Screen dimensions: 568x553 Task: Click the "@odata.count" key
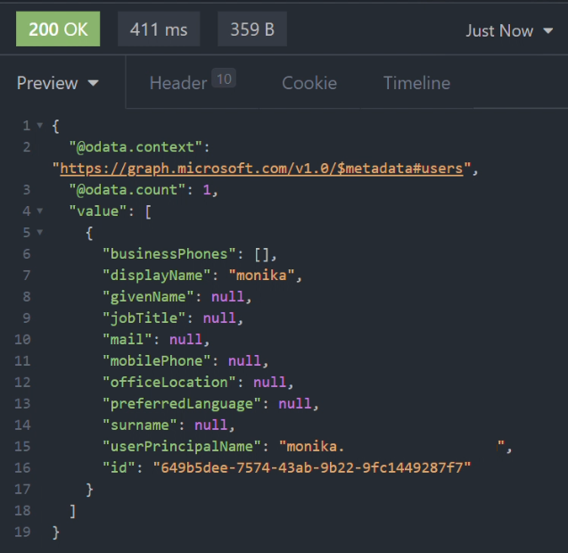(128, 190)
